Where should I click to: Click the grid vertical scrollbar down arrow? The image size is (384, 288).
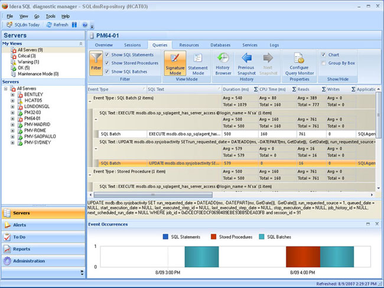pyautogui.click(x=379, y=188)
